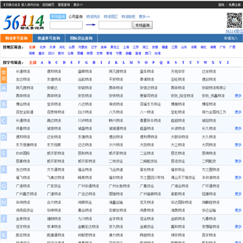Open 更多>> in the top dark bar

[78, 5]
